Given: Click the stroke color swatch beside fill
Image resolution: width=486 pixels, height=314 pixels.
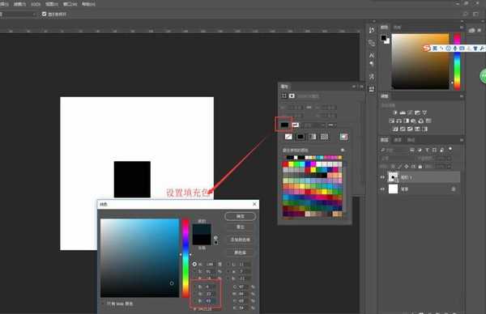Looking at the screenshot, I should point(296,125).
